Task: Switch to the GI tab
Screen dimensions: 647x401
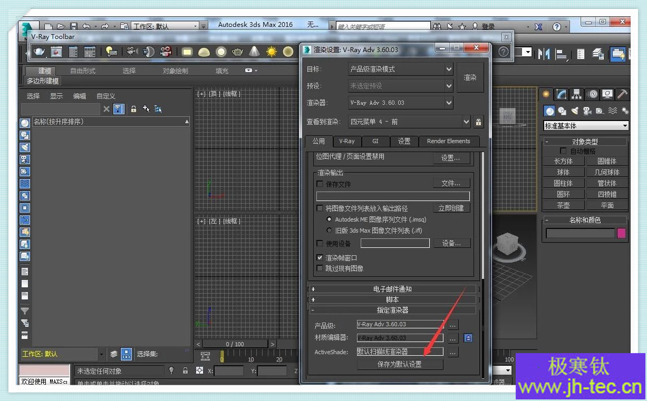Action: click(x=375, y=141)
